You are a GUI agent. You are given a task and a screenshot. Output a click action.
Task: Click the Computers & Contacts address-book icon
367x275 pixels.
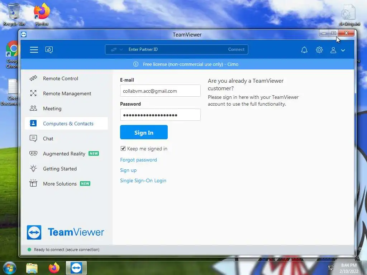click(x=33, y=123)
